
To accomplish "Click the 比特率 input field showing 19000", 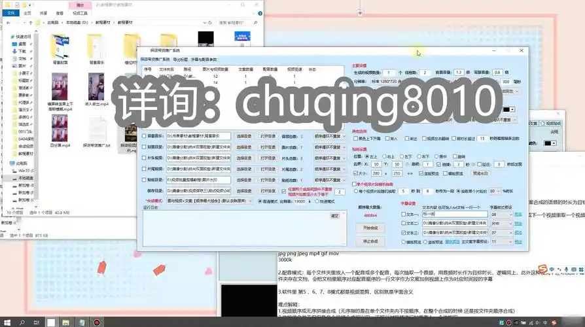I will pyautogui.click(x=300, y=201).
